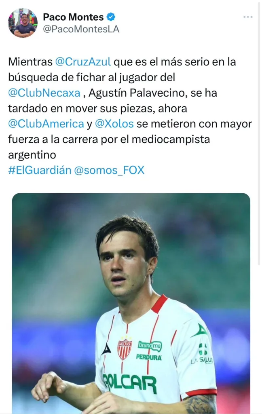The height and width of the screenshot is (414, 262).
Task: Click the blue verified badge
Action: point(111,17)
